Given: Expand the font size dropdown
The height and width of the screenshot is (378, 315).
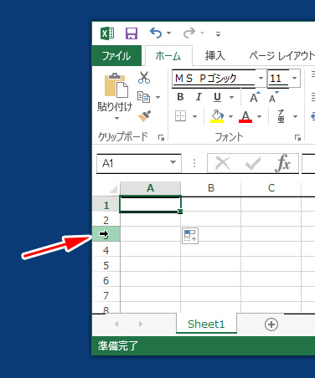Looking at the screenshot, I should (x=295, y=78).
